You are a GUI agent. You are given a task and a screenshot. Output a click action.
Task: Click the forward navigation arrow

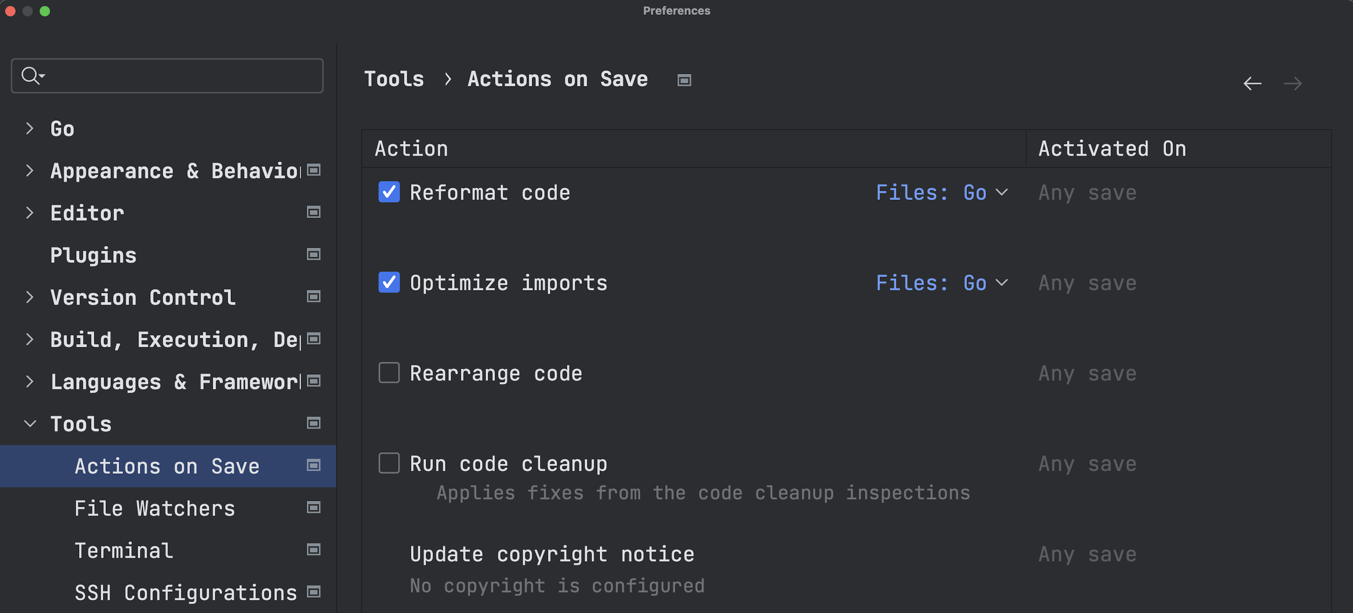coord(1293,83)
